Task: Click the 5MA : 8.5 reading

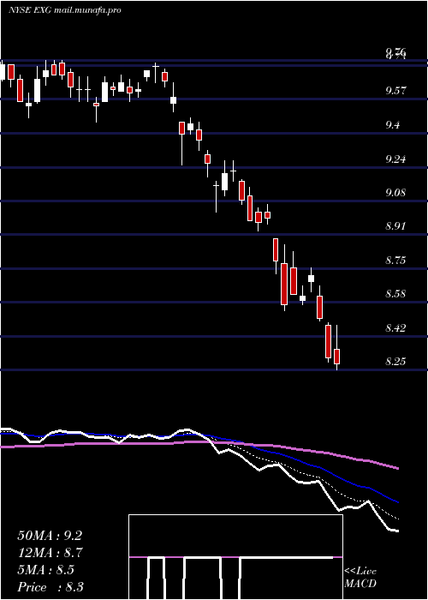Action: [x=46, y=570]
